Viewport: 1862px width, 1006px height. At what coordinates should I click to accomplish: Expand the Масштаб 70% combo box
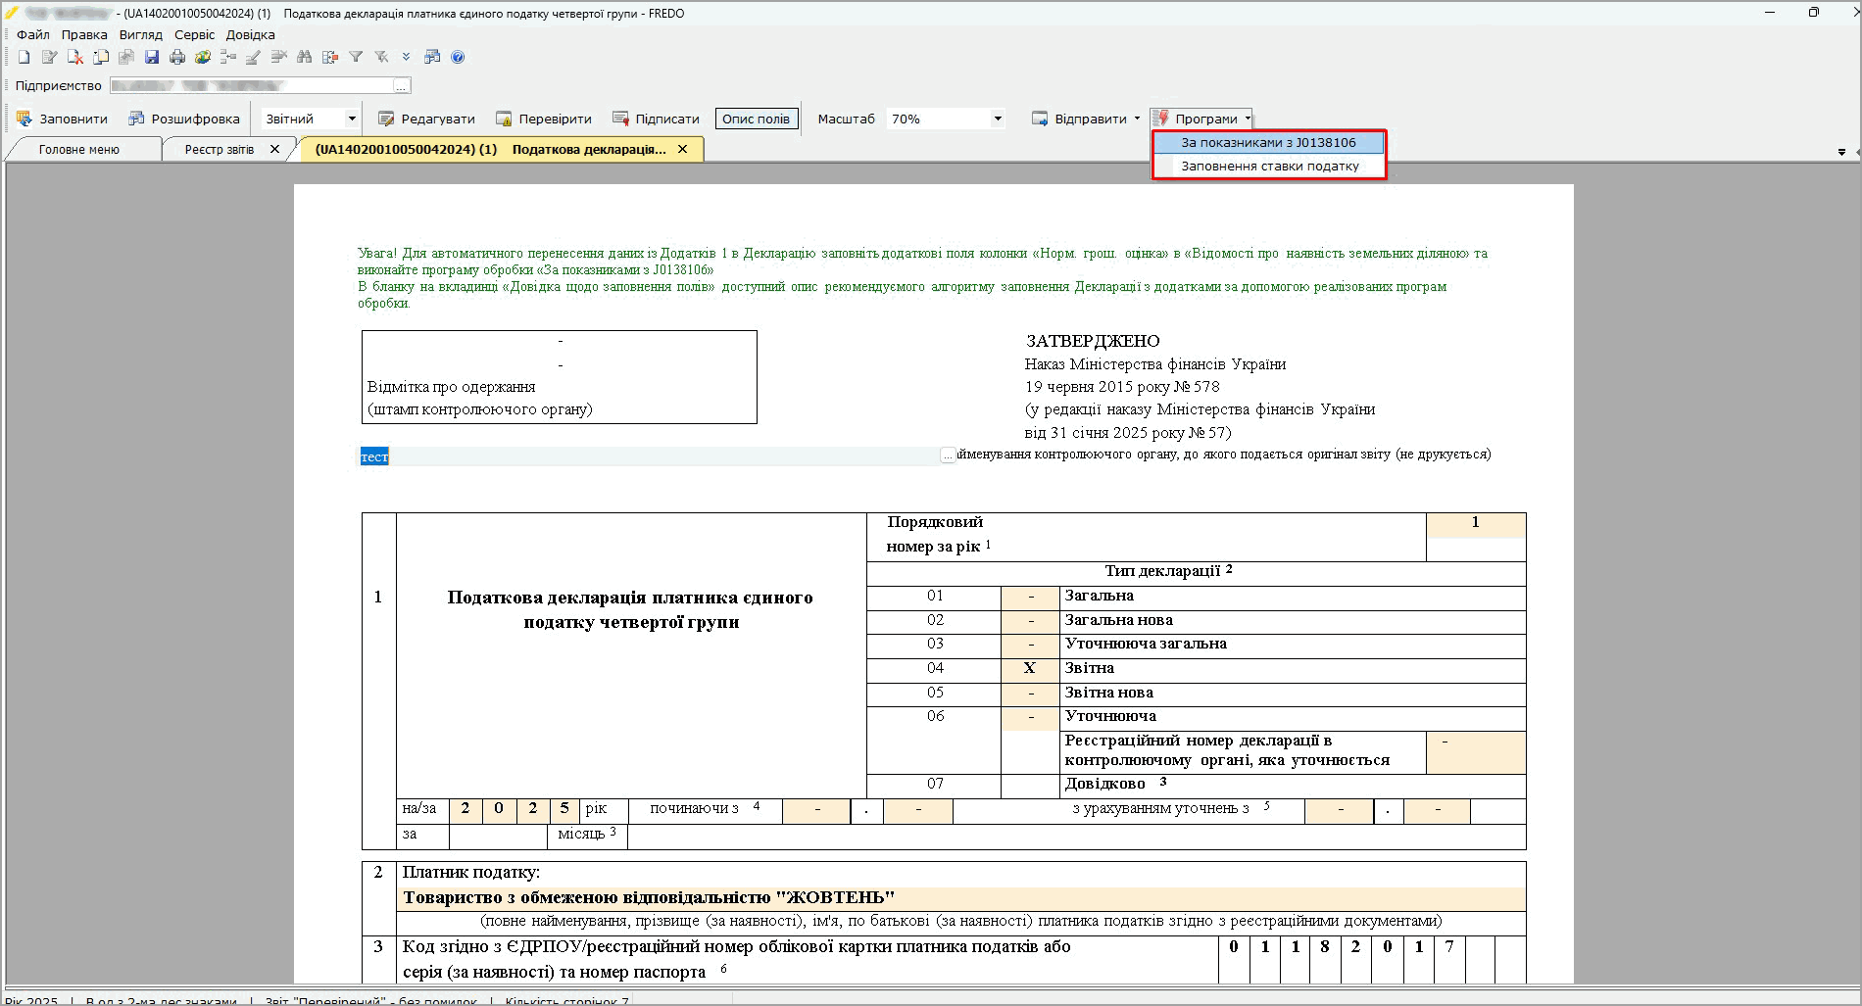pyautogui.click(x=998, y=120)
